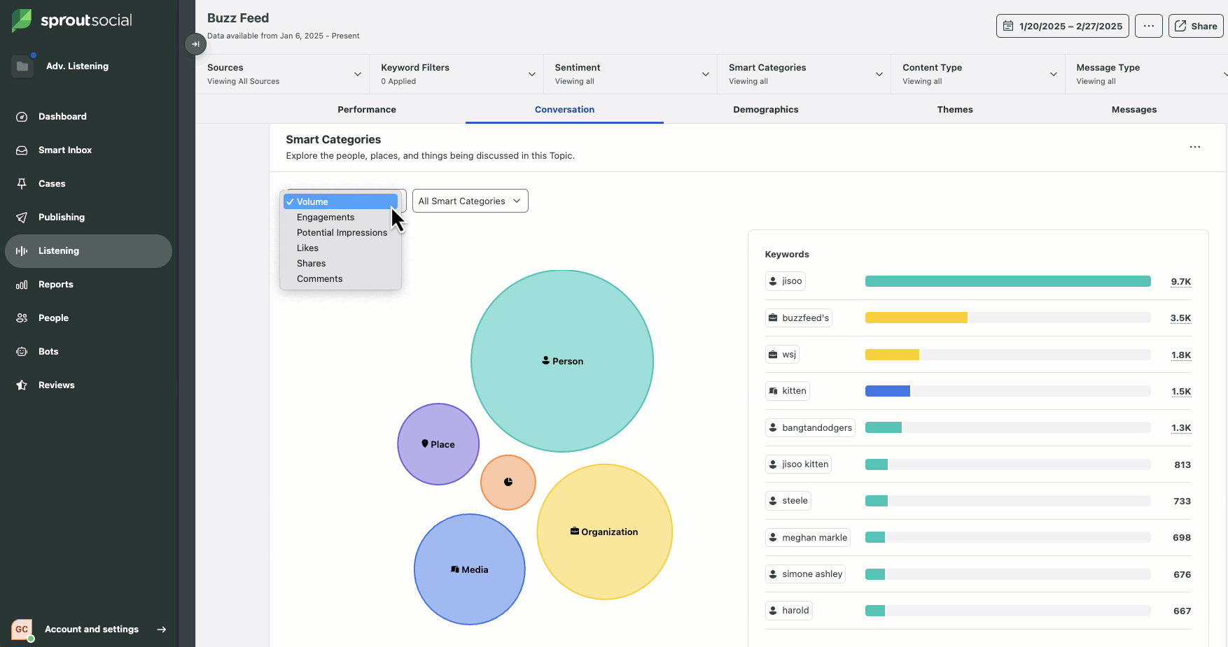Open the date range picker
This screenshot has height=647, width=1228.
pyautogui.click(x=1062, y=26)
